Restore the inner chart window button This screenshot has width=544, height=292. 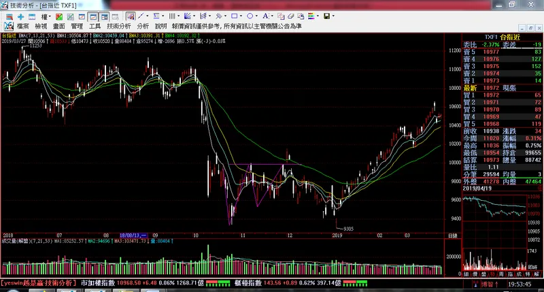click(531, 27)
